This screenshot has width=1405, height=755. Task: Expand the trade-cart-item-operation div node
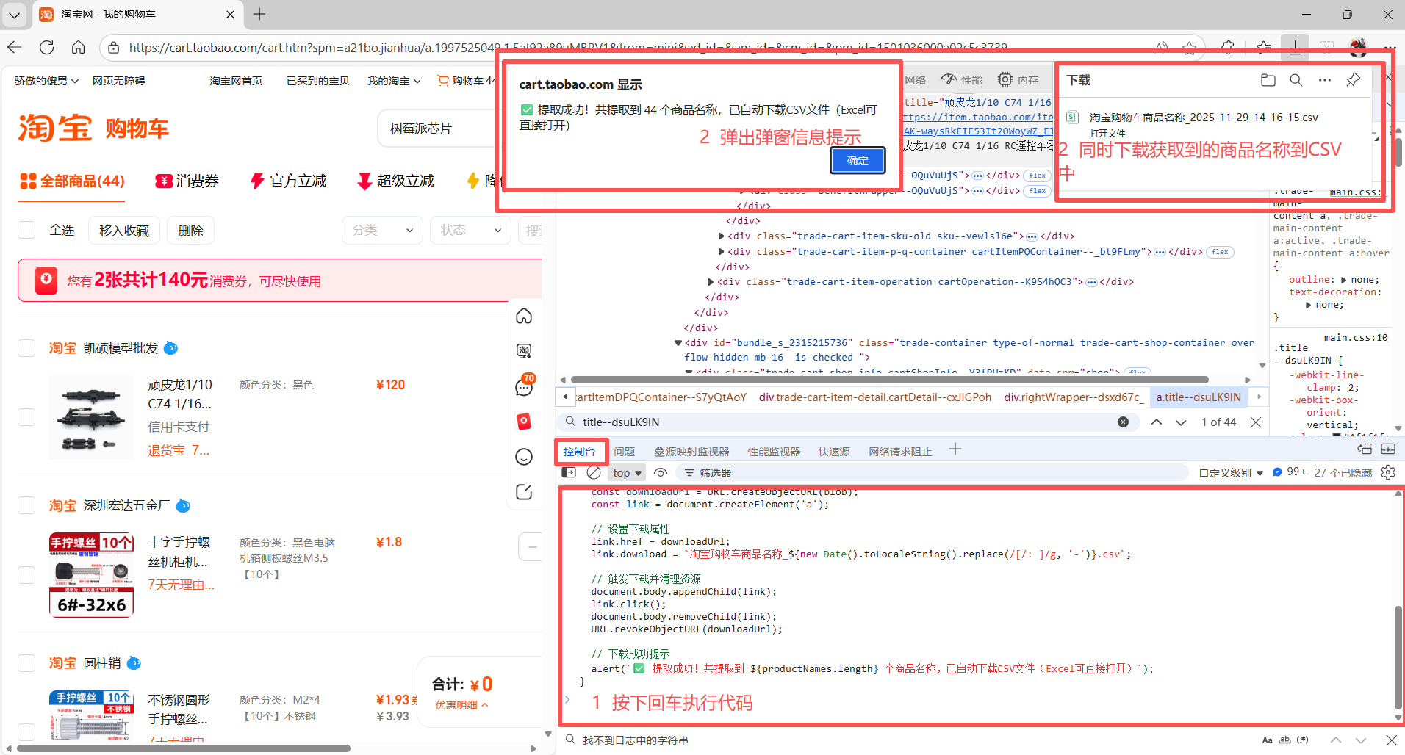(x=711, y=282)
